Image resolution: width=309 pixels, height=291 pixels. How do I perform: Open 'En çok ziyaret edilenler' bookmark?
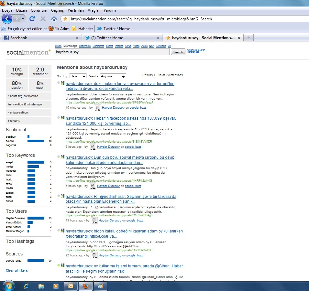pyautogui.click(x=24, y=29)
